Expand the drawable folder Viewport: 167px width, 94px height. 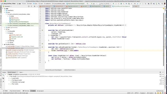tap(6, 31)
